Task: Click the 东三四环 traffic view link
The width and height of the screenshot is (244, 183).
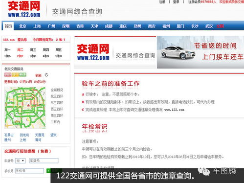Action: 57,103
